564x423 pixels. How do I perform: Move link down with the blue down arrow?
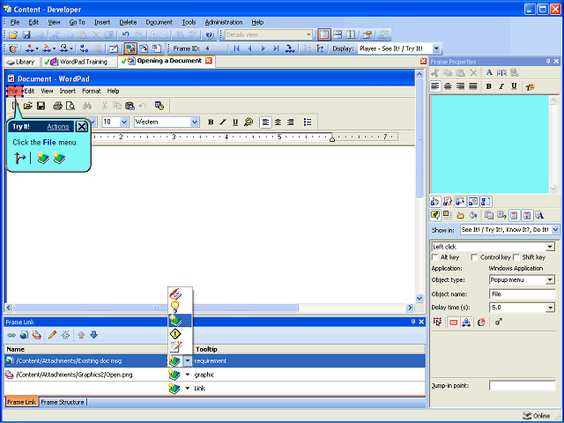click(94, 335)
